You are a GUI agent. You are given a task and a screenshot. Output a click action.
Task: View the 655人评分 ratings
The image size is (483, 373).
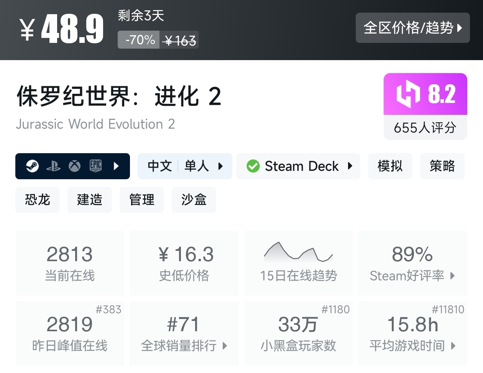point(425,128)
